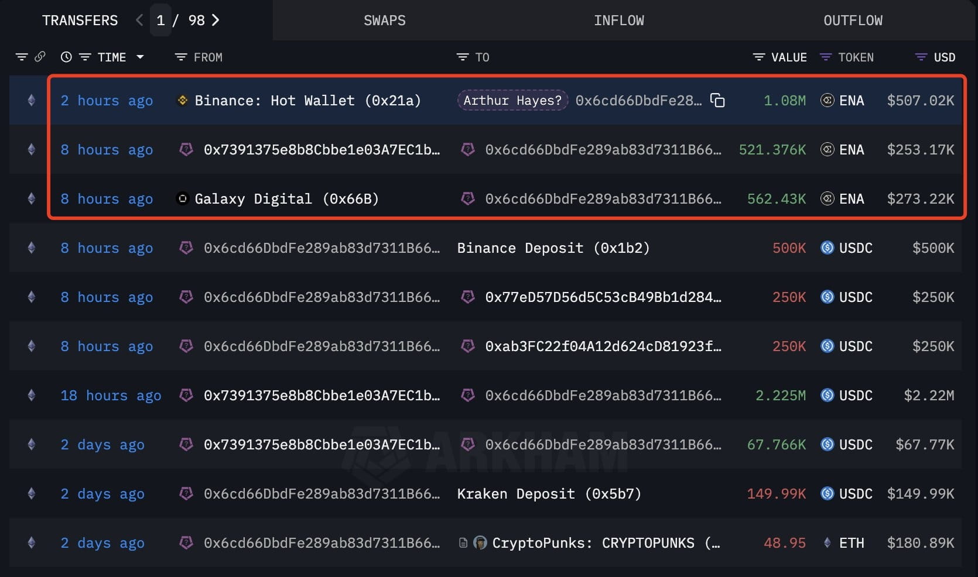Switch to the INFLOW tab
The image size is (978, 577).
(619, 20)
